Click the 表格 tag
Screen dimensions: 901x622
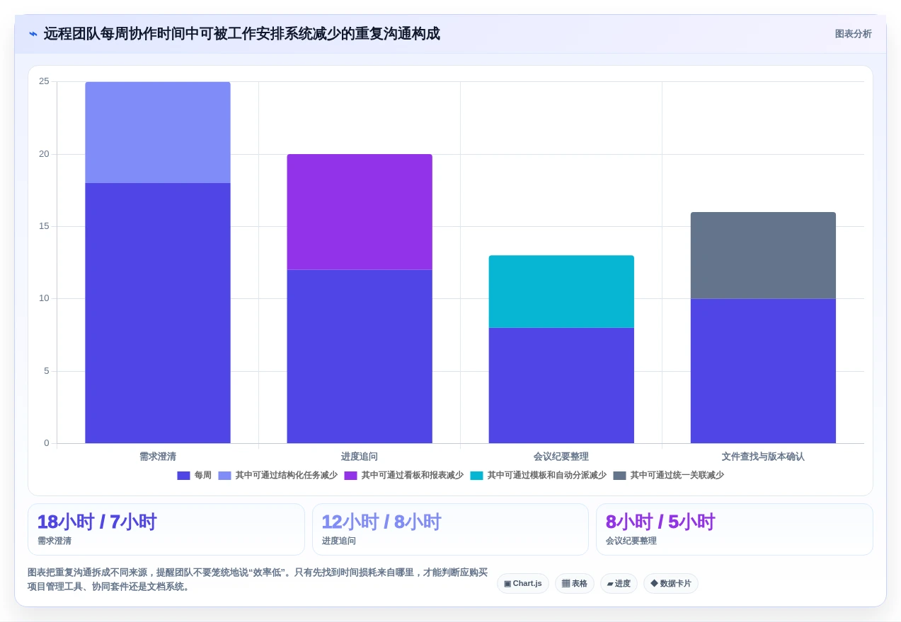coord(575,584)
